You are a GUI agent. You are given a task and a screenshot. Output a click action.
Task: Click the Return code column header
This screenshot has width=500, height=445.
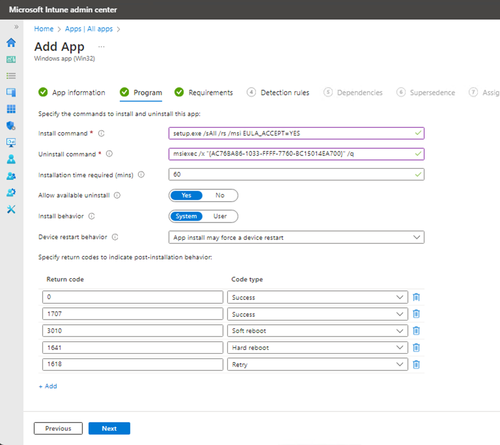pyautogui.click(x=65, y=280)
